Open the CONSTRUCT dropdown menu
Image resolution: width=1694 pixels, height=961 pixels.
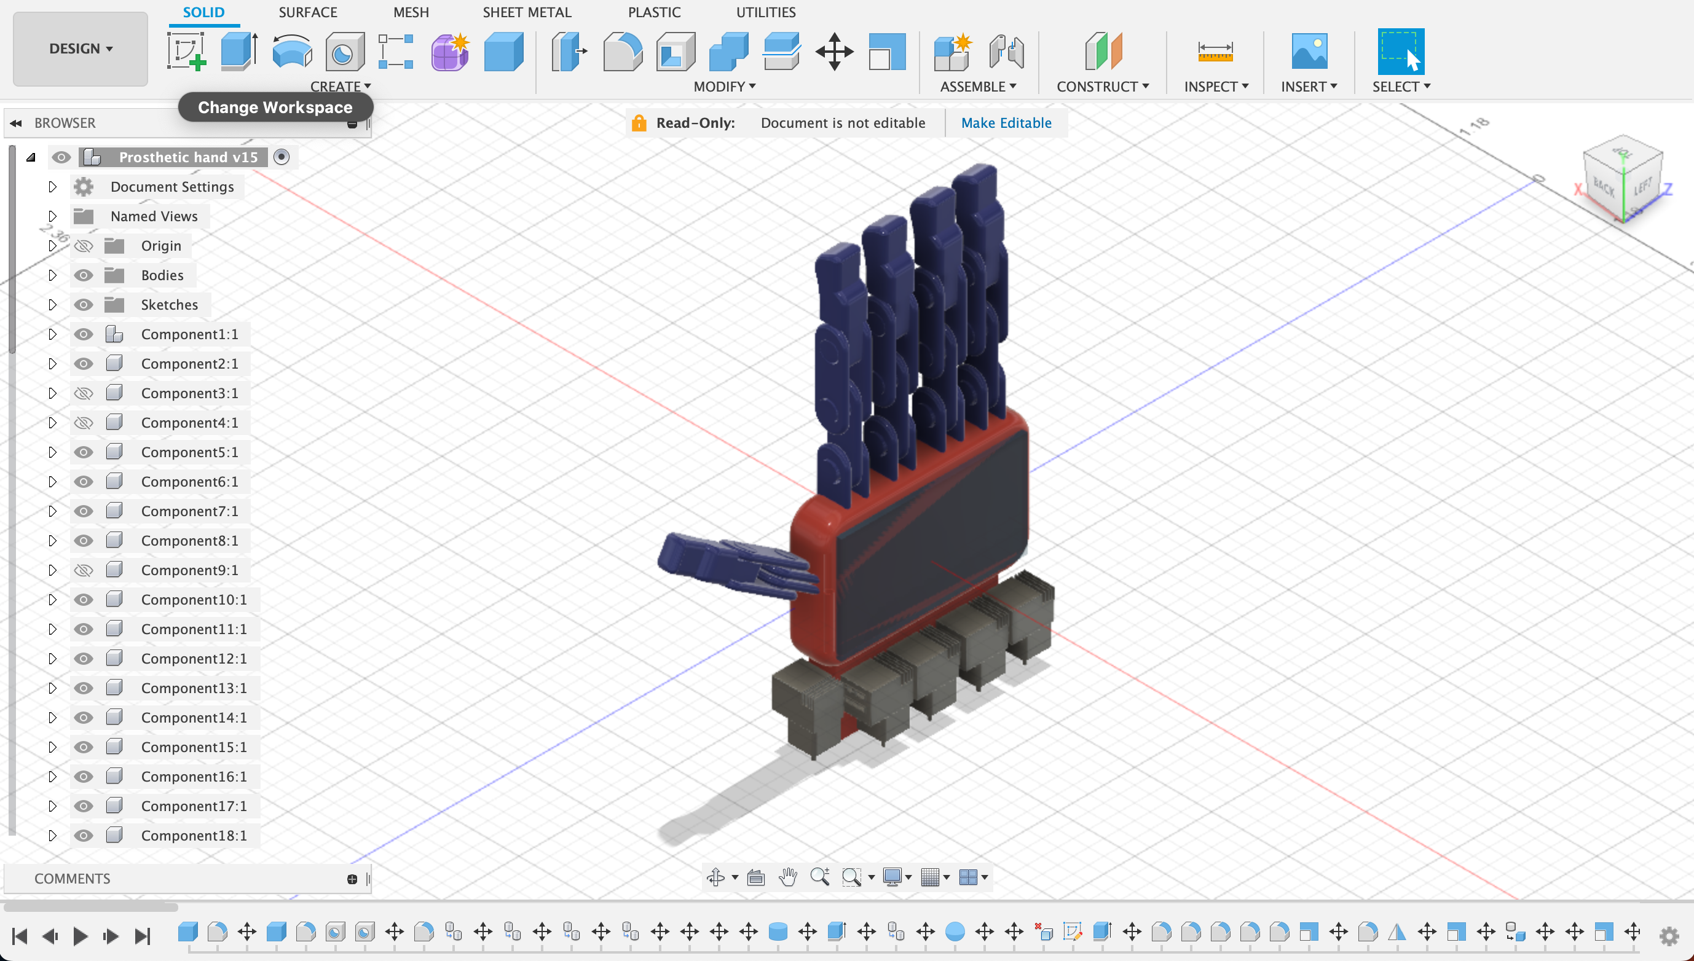point(1103,87)
